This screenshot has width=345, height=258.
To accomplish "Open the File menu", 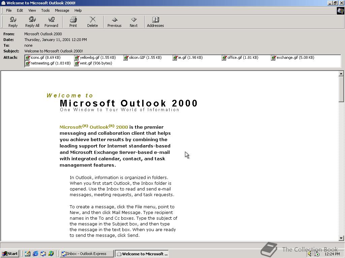I will coord(9,10).
